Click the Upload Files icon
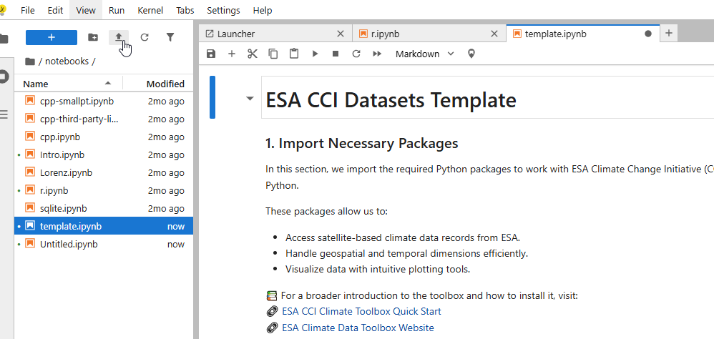The width and height of the screenshot is (714, 339). 119,37
